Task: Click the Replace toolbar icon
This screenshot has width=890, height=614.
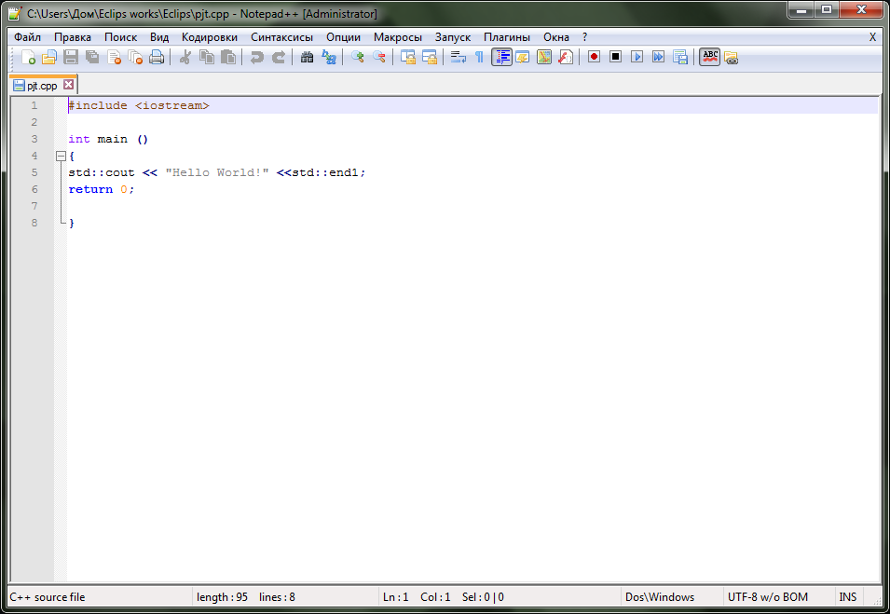Action: [329, 58]
